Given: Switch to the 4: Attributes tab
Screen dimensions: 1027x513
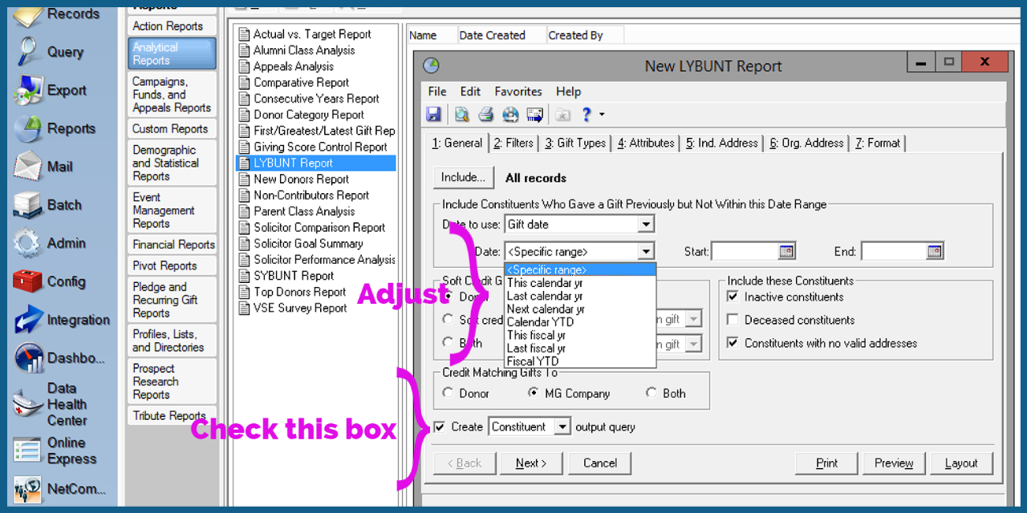Looking at the screenshot, I should coord(646,143).
